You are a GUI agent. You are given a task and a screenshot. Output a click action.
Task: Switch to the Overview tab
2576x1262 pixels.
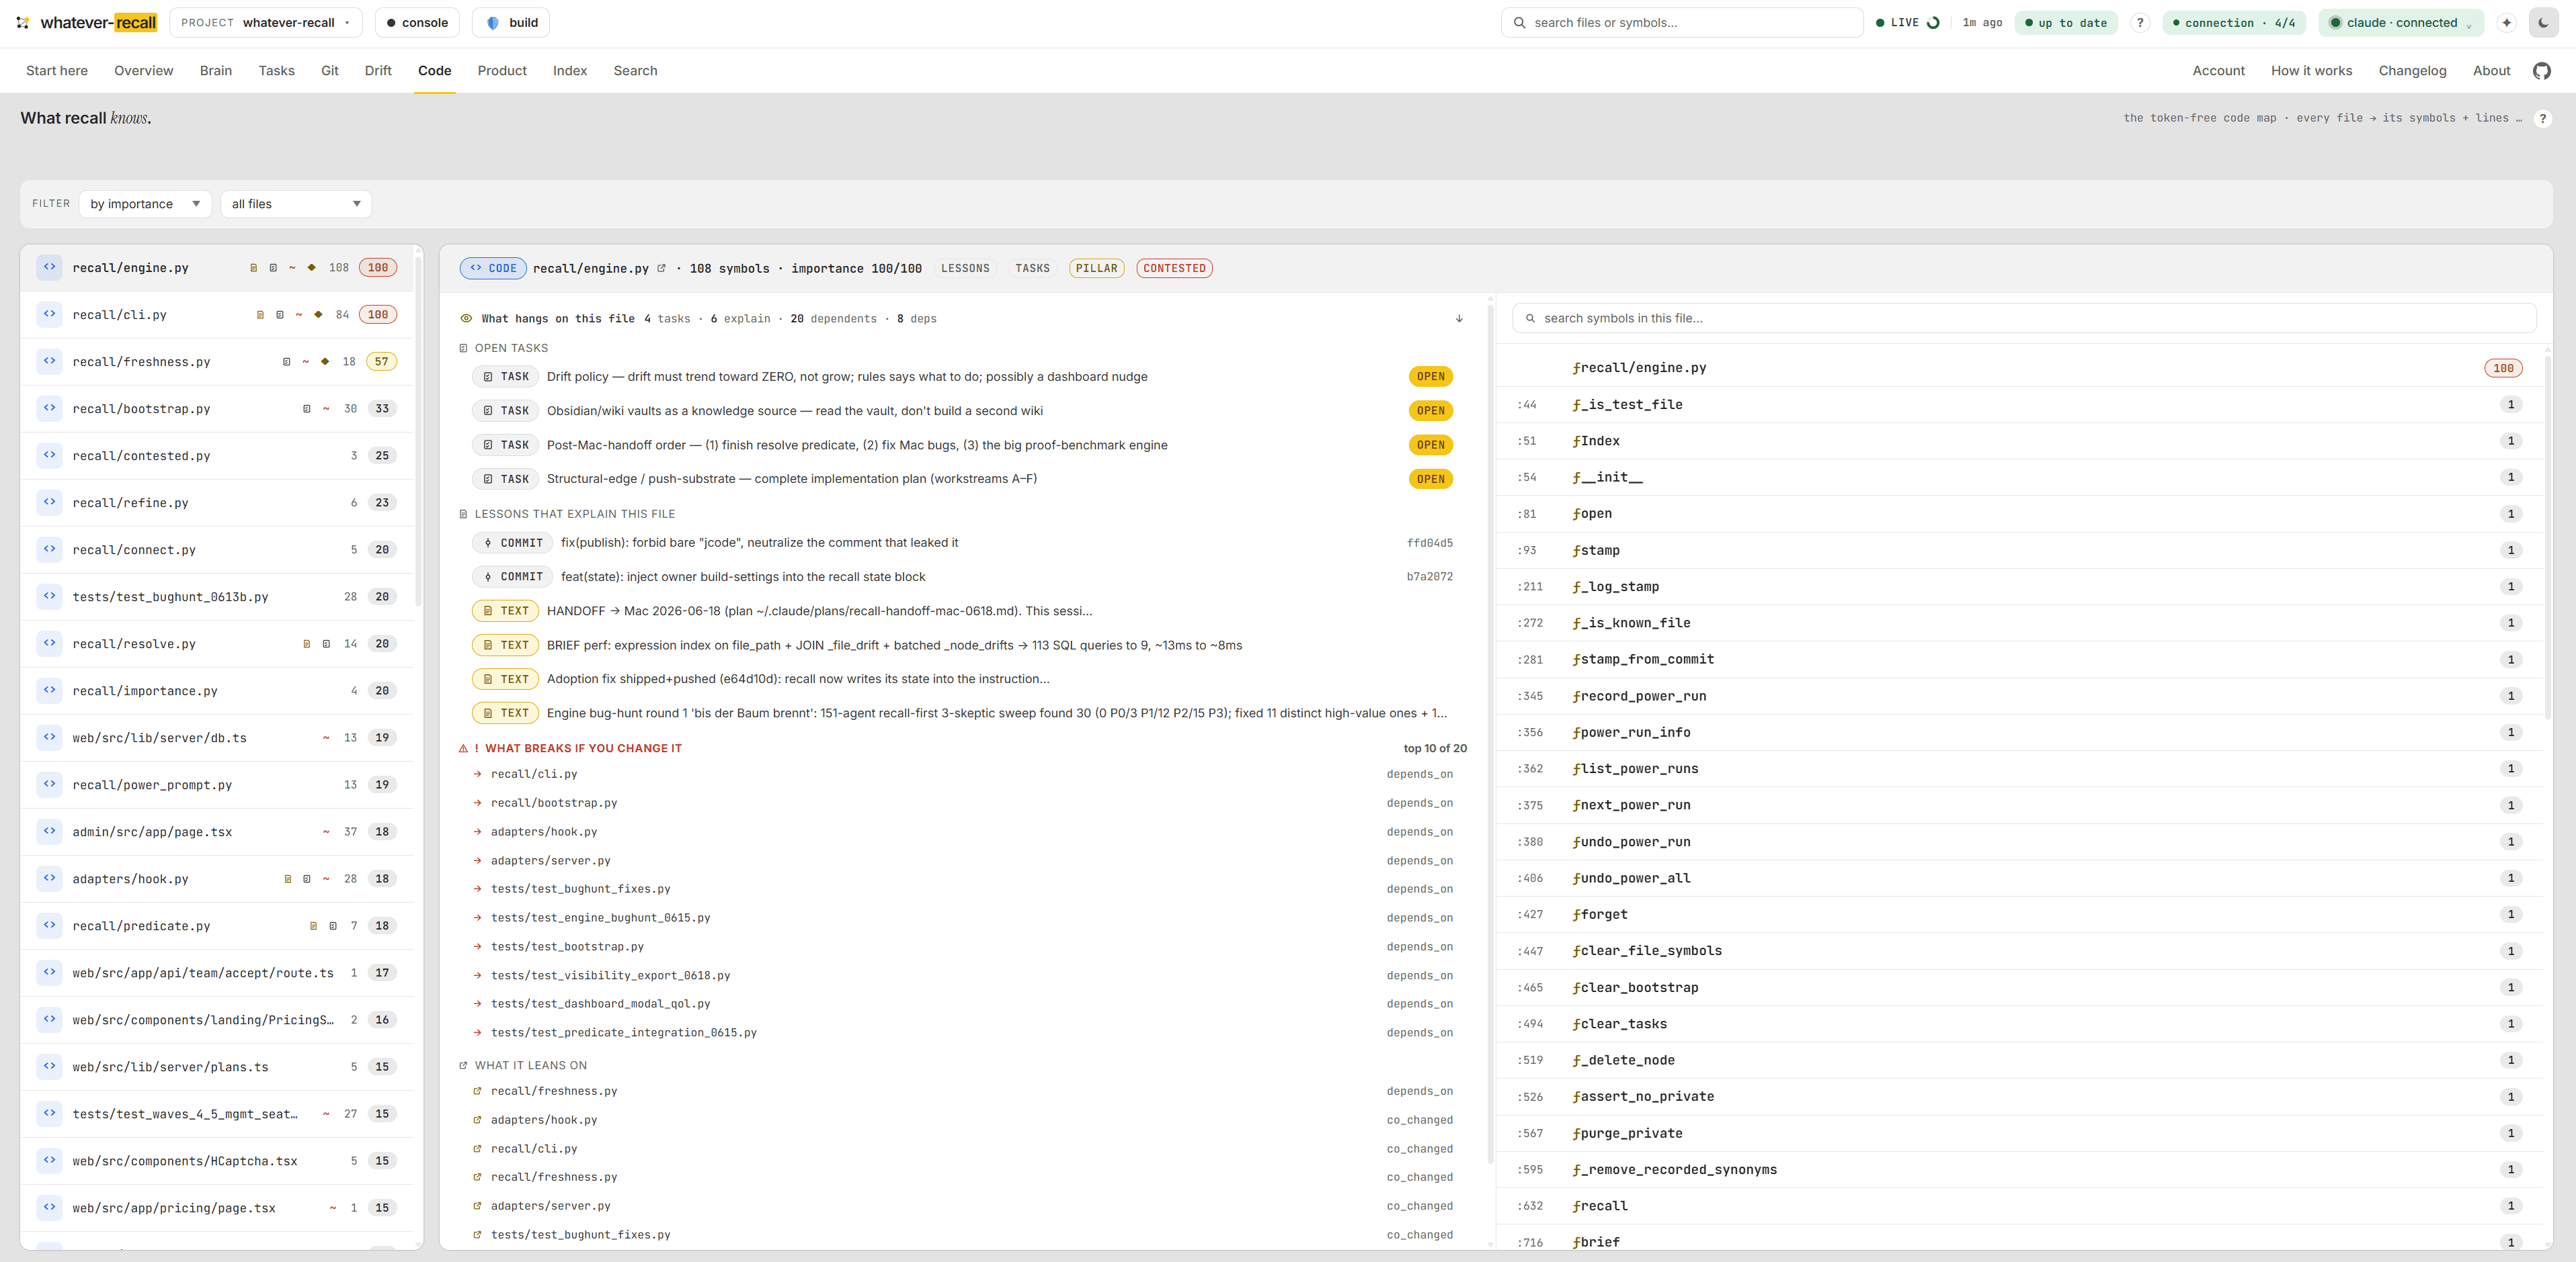click(x=143, y=71)
